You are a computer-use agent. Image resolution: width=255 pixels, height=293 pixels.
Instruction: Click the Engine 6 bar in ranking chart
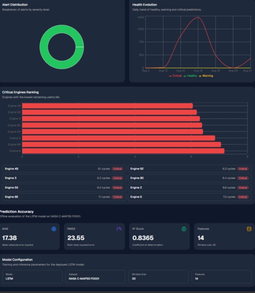pos(123,151)
